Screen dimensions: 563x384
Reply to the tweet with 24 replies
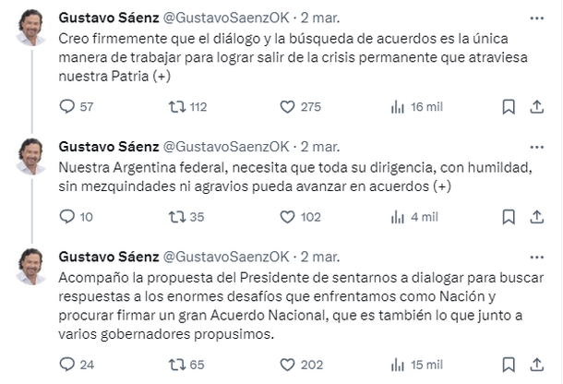(x=66, y=364)
